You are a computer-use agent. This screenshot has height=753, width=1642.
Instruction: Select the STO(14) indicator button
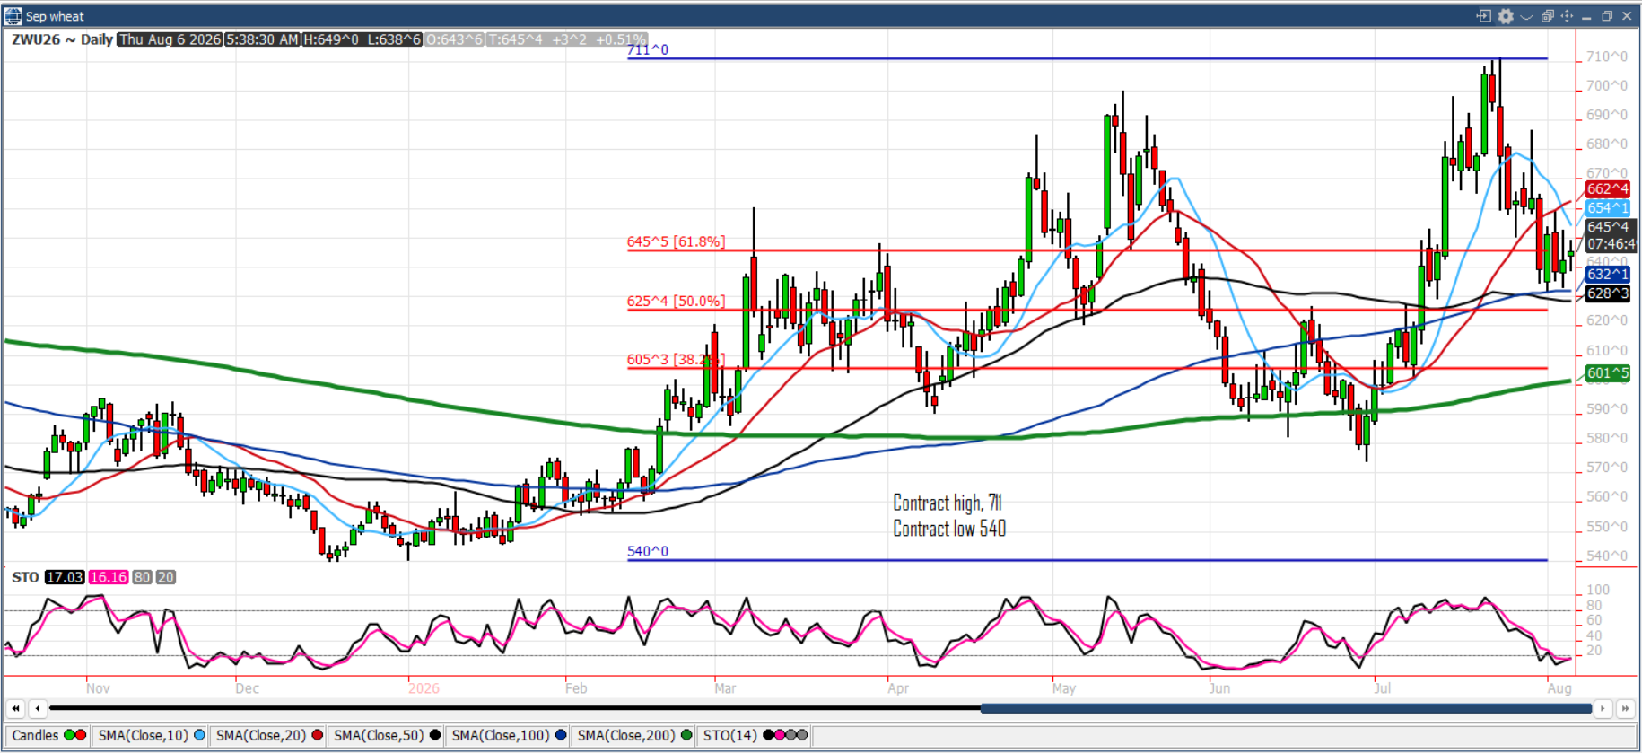click(755, 736)
